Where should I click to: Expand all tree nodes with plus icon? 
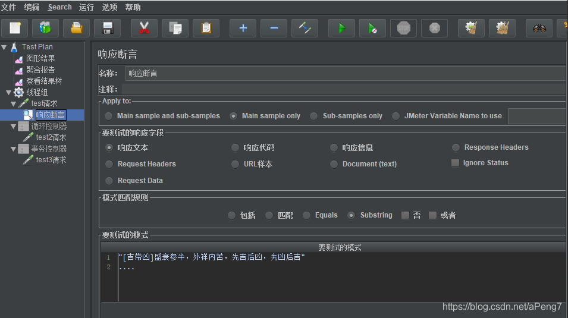[x=243, y=28]
